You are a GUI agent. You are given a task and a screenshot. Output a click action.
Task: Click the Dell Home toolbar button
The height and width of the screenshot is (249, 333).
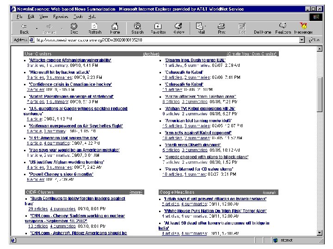point(263,32)
